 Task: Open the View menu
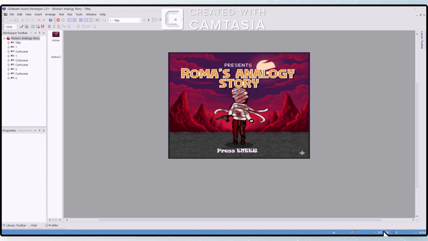coord(28,14)
